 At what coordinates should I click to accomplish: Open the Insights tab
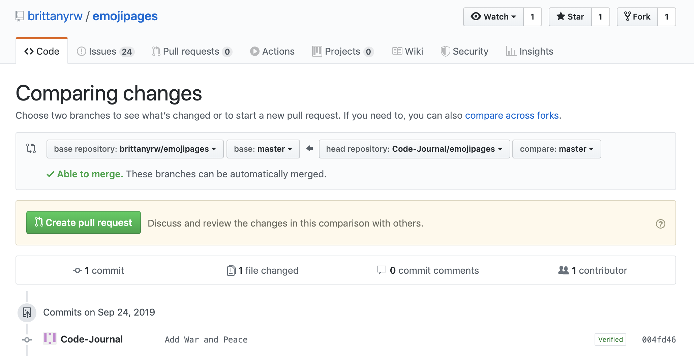coord(530,51)
